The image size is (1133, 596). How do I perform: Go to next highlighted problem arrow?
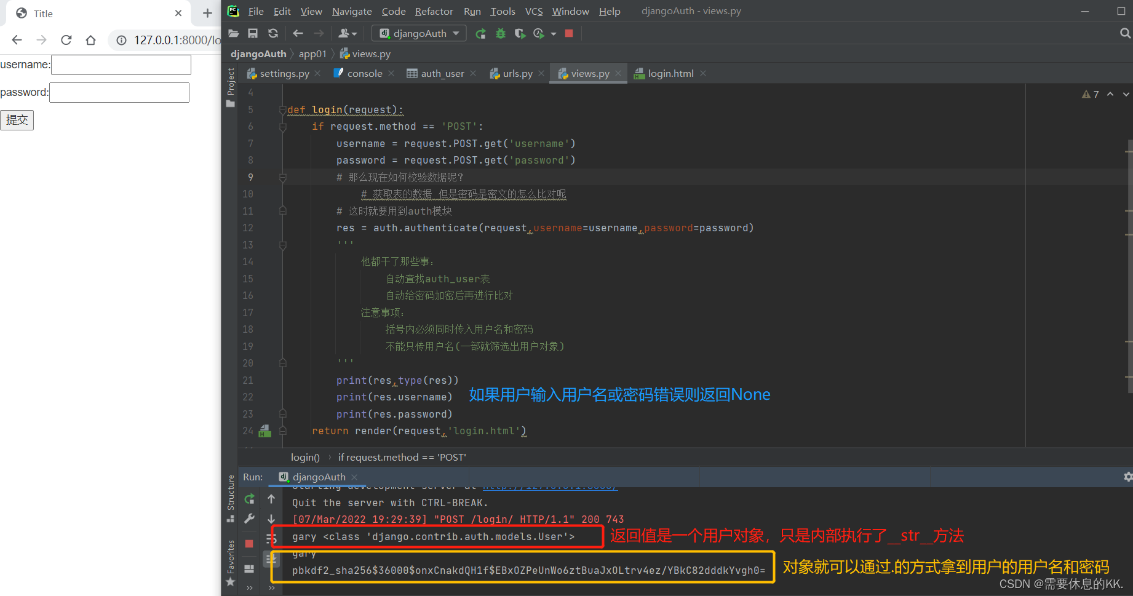1126,94
